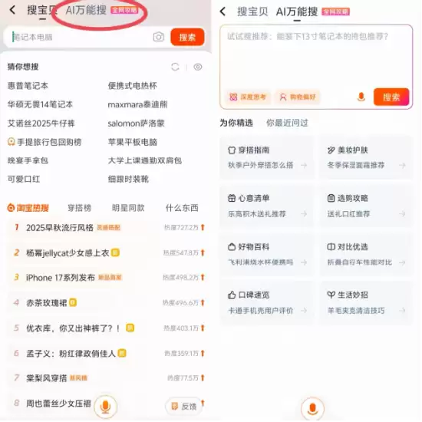Image resolution: width=422 pixels, height=422 pixels.
Task: Switch to the AI万能搜 tab
Action: [86, 10]
